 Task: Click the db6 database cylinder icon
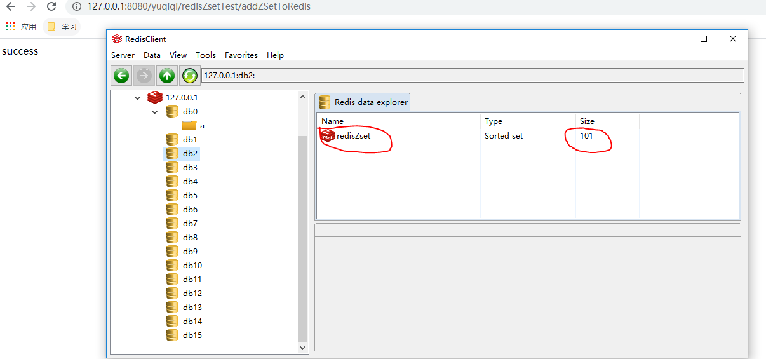[x=172, y=209]
